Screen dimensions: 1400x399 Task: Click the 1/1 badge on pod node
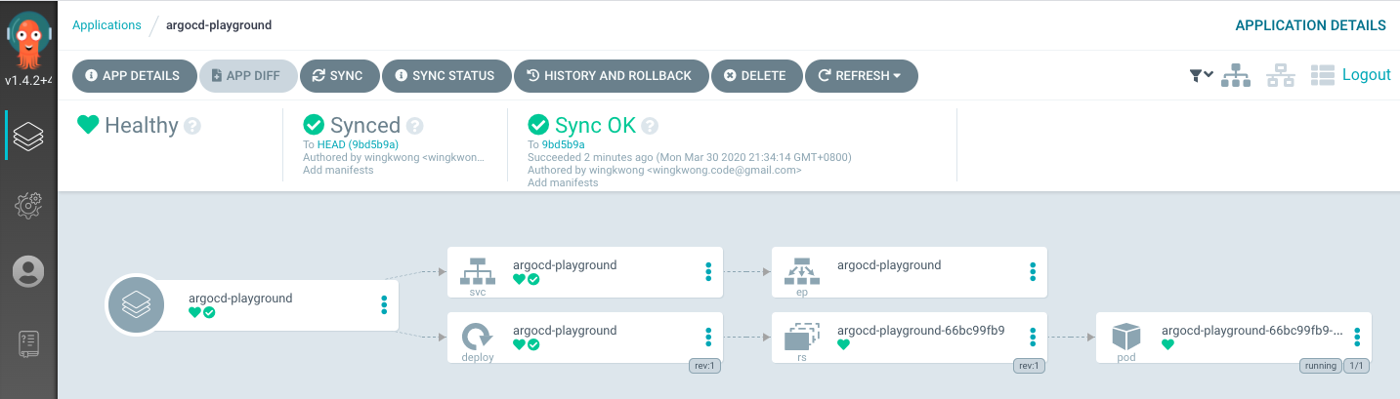(x=1356, y=366)
